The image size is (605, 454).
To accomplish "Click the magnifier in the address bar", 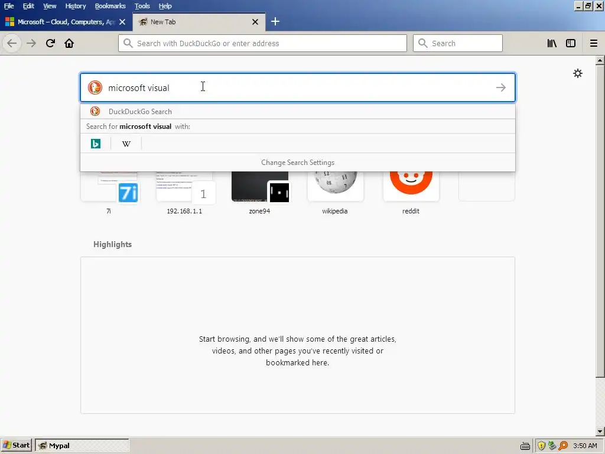I will tap(128, 43).
